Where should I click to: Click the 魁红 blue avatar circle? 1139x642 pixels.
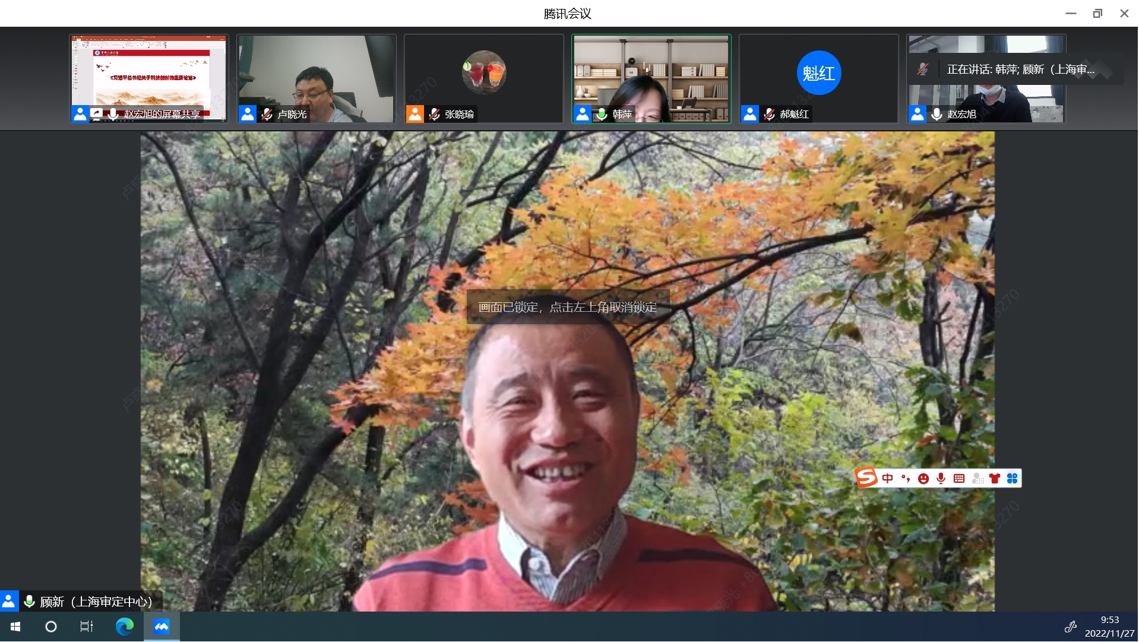coord(818,73)
